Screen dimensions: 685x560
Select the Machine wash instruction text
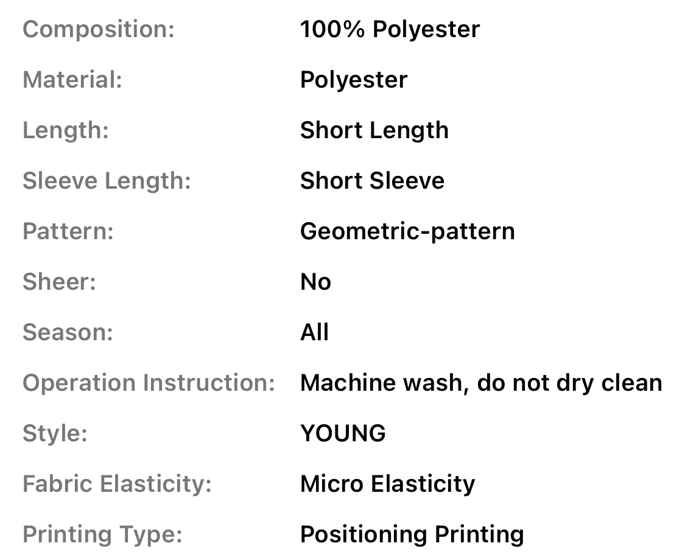point(481,383)
